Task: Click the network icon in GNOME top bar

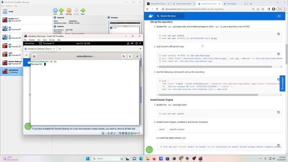Action: [x=128, y=43]
